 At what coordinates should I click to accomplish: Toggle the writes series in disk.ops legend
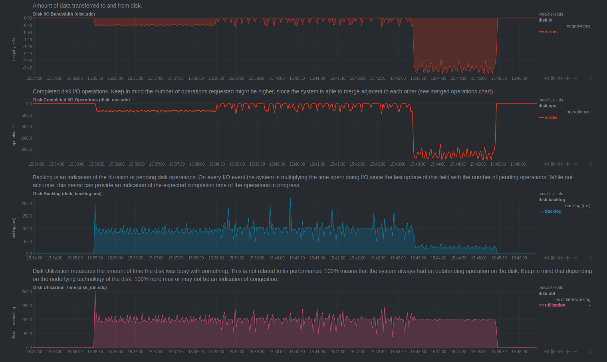[x=551, y=117]
